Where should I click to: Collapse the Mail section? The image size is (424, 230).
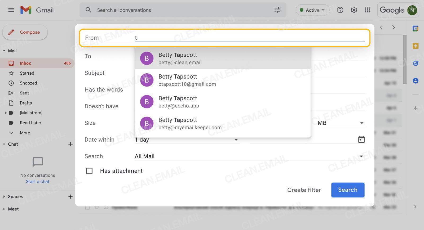4,51
